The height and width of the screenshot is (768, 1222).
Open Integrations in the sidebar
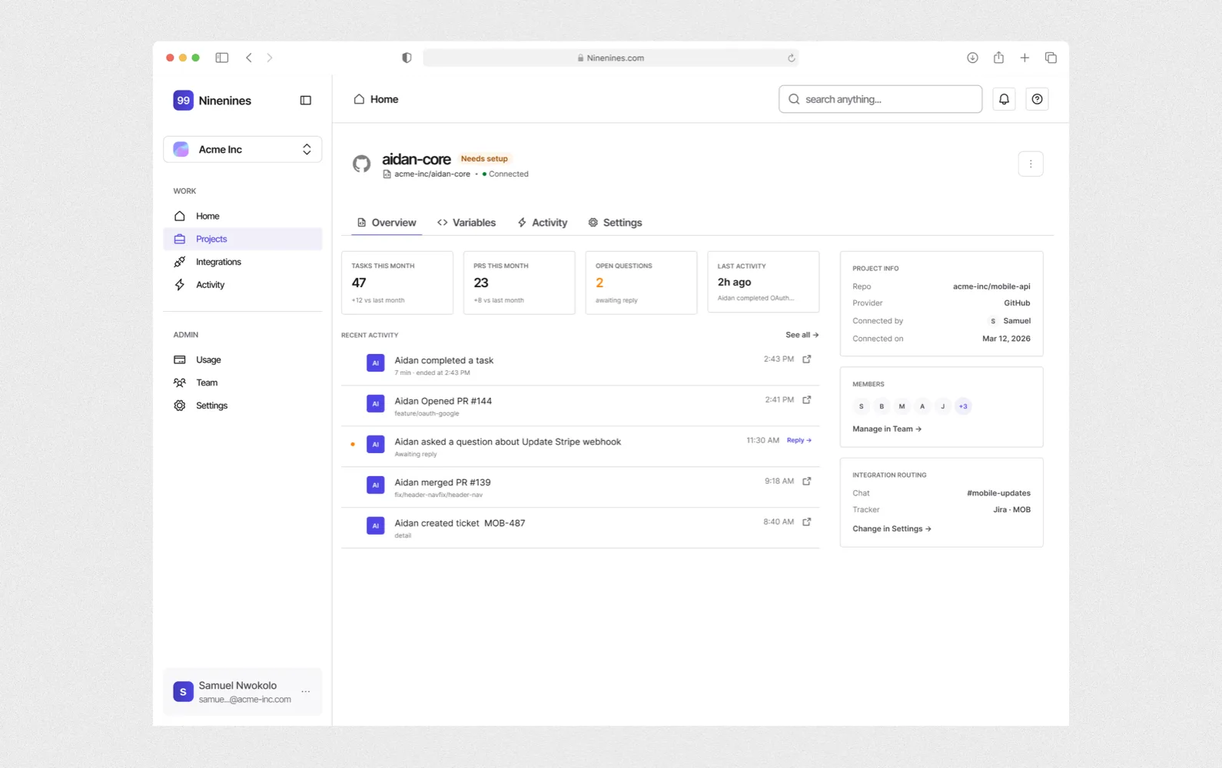click(243, 262)
